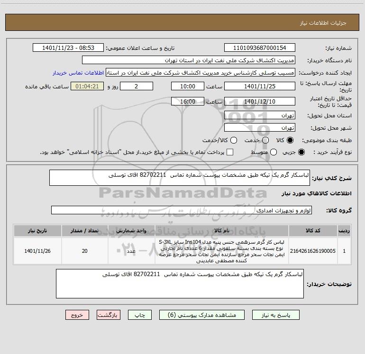
Task: Click the deadline time field 10:00
Action: tap(188, 86)
